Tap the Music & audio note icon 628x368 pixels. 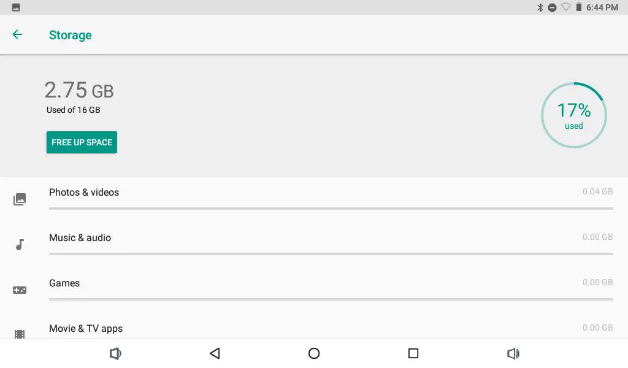(20, 245)
